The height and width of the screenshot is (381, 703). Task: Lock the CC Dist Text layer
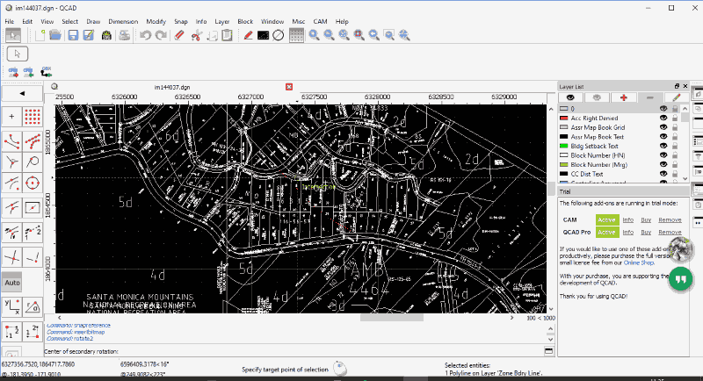coord(675,174)
